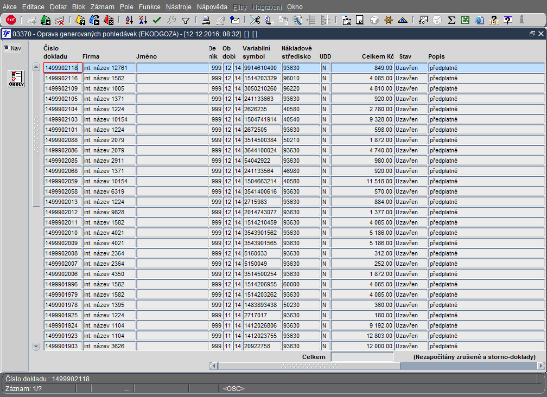Open the Nástroje menu

[x=179, y=7]
